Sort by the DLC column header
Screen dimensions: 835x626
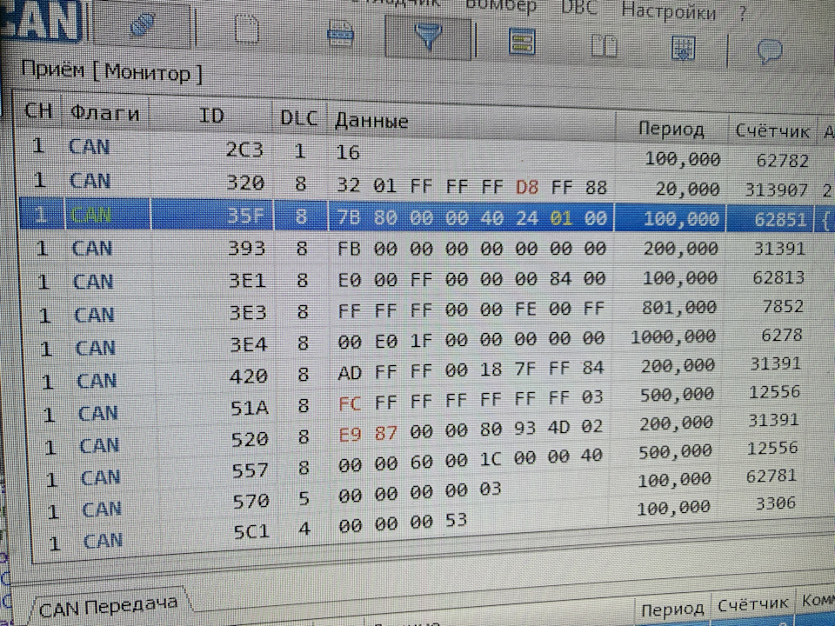[x=298, y=118]
